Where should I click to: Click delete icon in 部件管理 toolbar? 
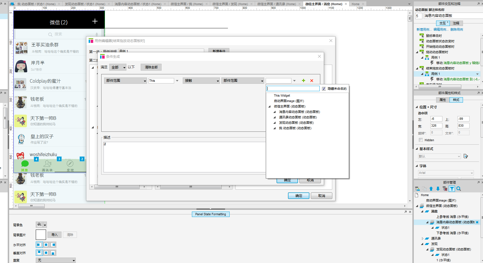(x=445, y=189)
